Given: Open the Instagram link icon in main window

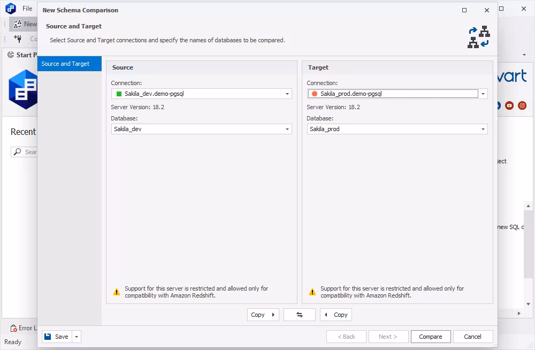Looking at the screenshot, I should (522, 105).
